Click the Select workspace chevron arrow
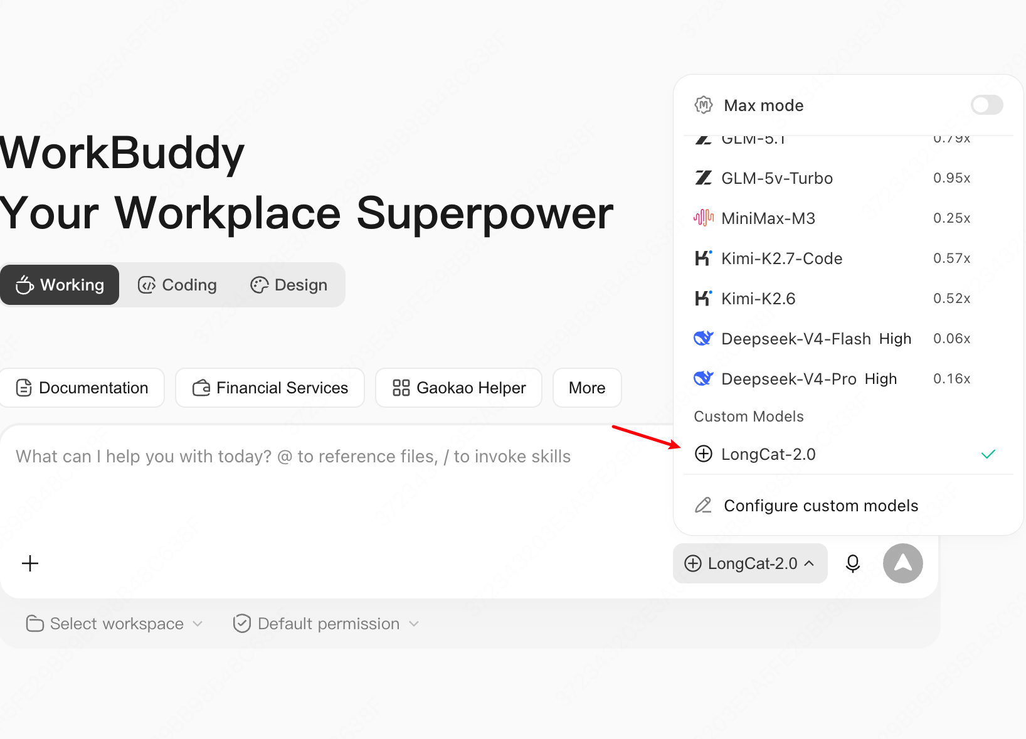1026x739 pixels. pos(198,624)
